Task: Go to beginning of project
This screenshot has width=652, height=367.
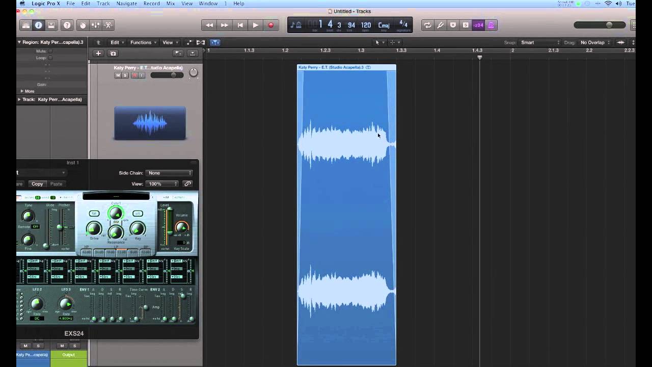Action: tap(240, 25)
